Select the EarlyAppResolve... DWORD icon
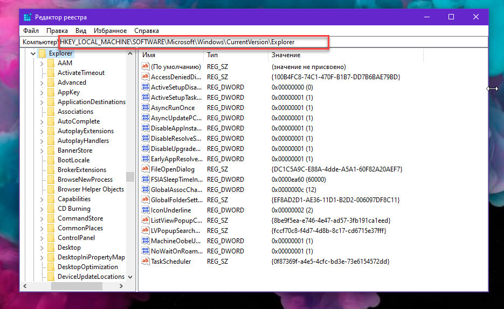Image resolution: width=504 pixels, height=309 pixels. 146,159
